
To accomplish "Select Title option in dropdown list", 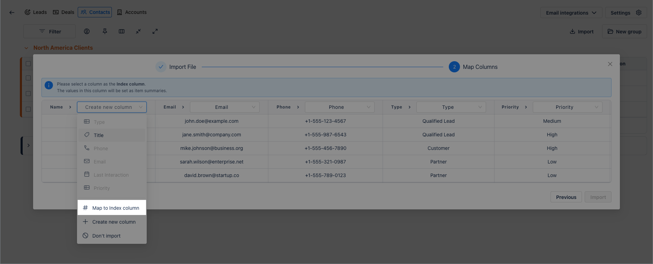I will 99,135.
